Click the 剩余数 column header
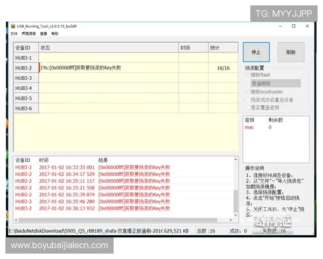This screenshot has width=323, height=259. point(278,120)
